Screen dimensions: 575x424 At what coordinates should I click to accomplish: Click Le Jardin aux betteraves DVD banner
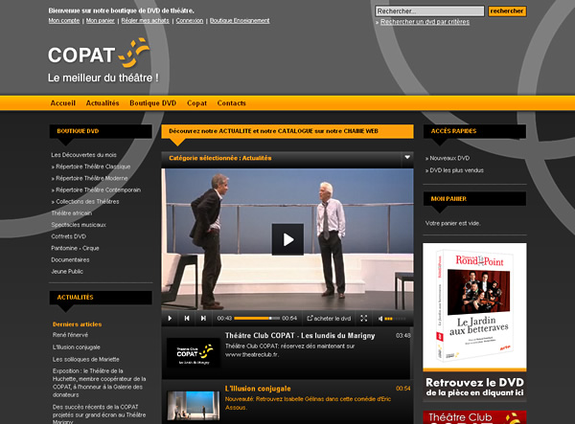tap(474, 305)
